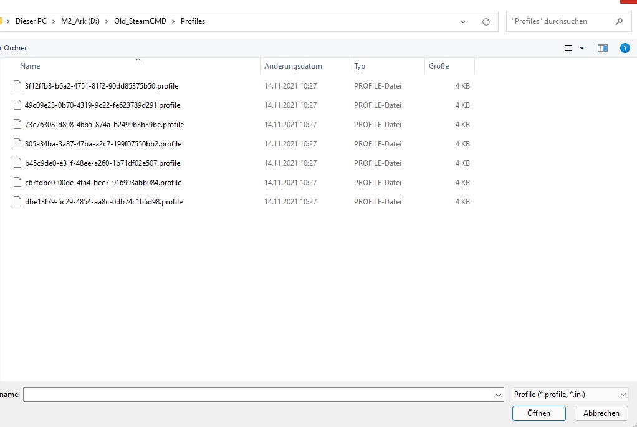The image size is (637, 427).
Task: Focus the file name input field
Action: click(x=259, y=395)
